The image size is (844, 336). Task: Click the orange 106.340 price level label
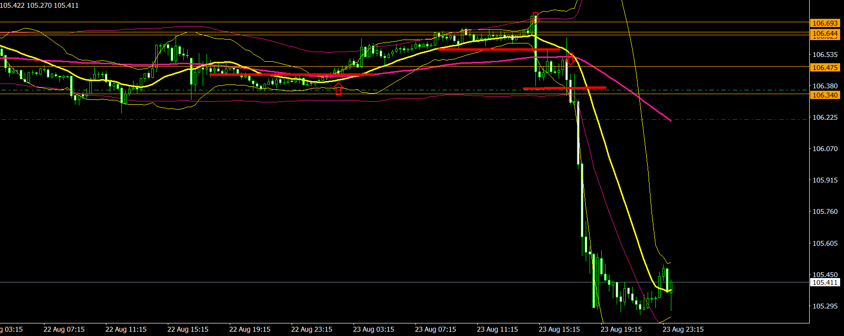point(825,95)
